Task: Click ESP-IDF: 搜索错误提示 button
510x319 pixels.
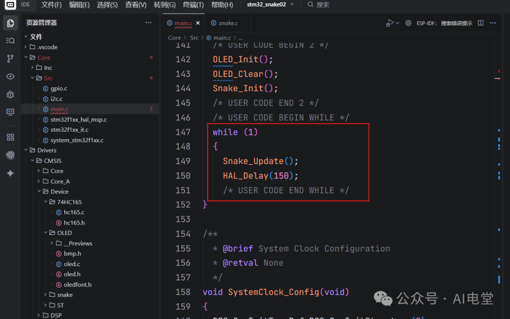Action: tap(444, 23)
